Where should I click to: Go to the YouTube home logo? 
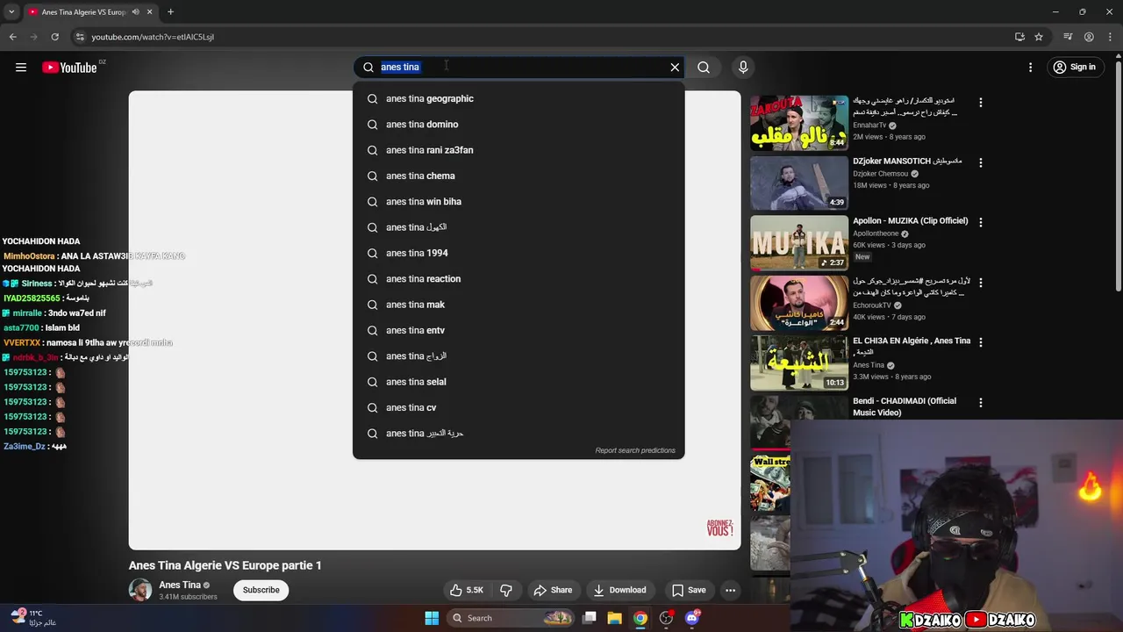(69, 68)
